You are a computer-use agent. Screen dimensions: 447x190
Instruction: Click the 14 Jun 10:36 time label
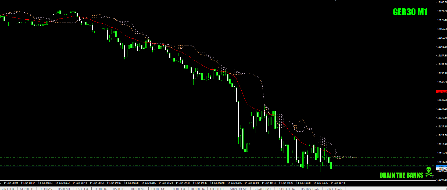point(321,183)
